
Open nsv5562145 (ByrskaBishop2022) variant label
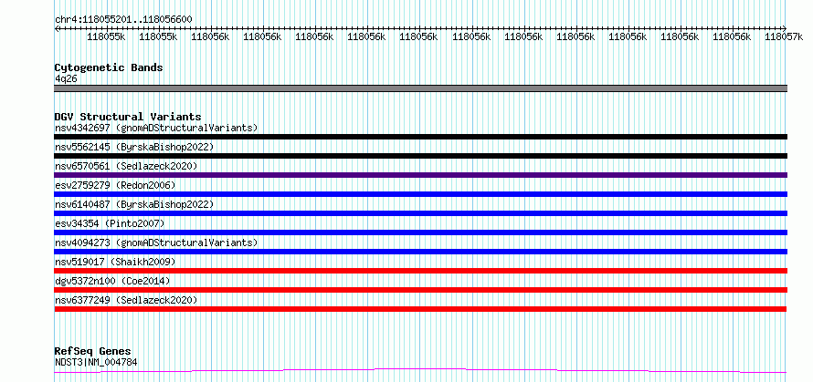tap(134, 147)
